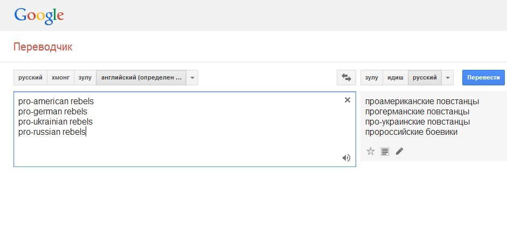The width and height of the screenshot is (507, 225).
Task: Select зулу as source language
Action: tap(85, 78)
